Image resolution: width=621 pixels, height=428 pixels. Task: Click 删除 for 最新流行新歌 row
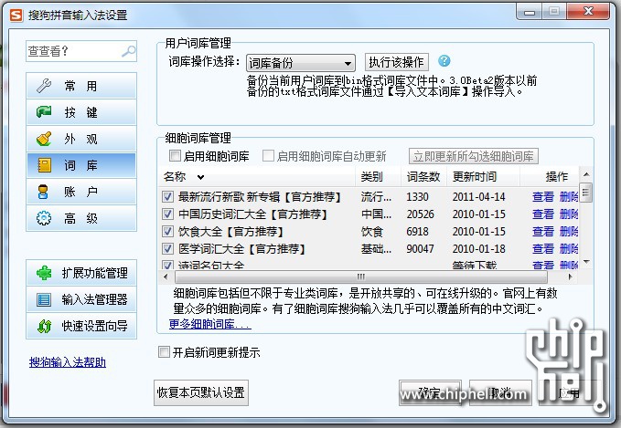pyautogui.click(x=569, y=196)
